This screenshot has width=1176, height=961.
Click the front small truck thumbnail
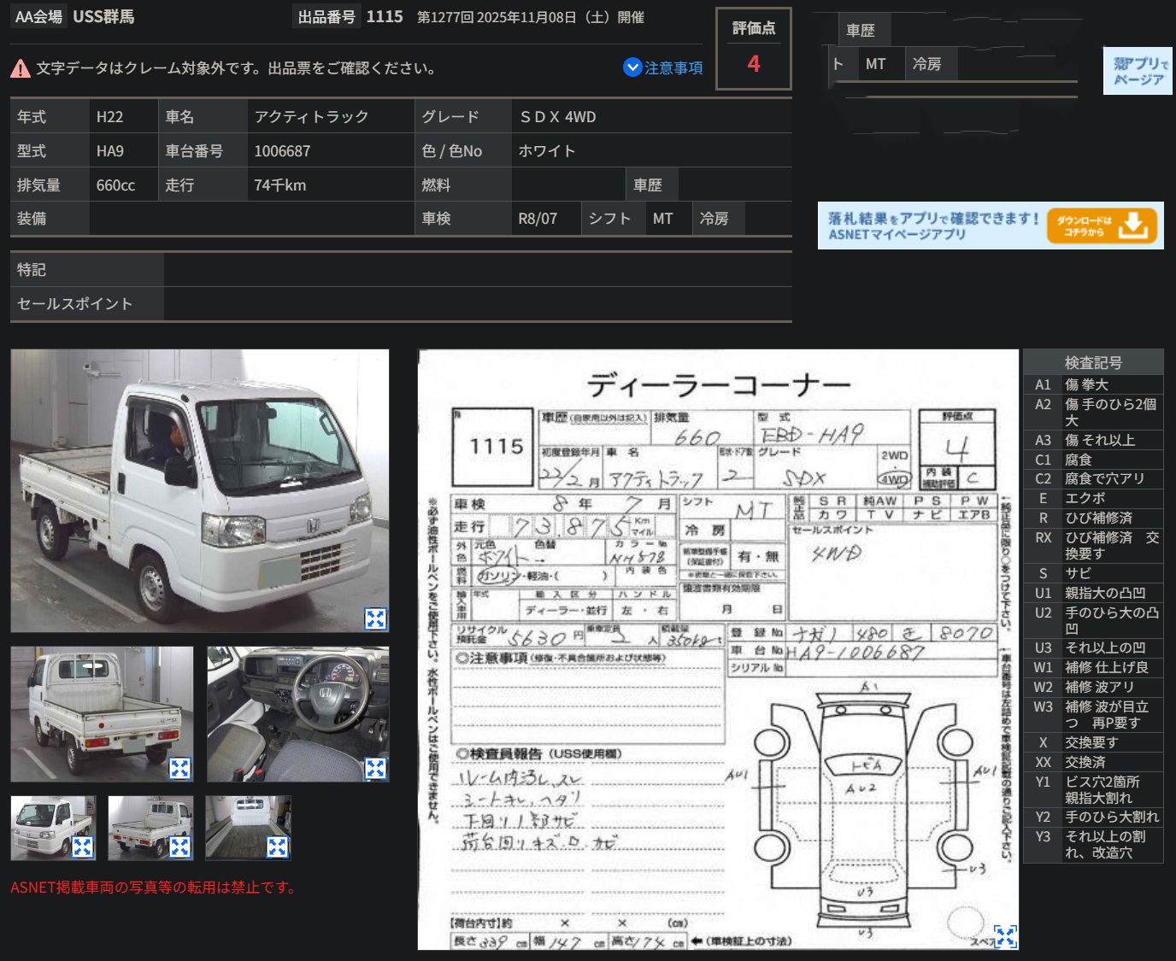coord(53,828)
